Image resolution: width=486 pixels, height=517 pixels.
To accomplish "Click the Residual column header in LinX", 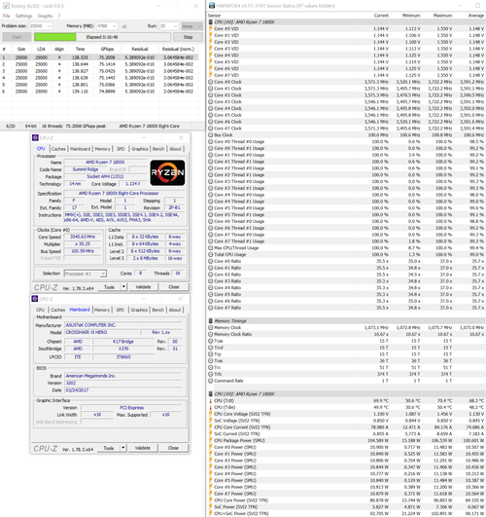I will coord(140,49).
